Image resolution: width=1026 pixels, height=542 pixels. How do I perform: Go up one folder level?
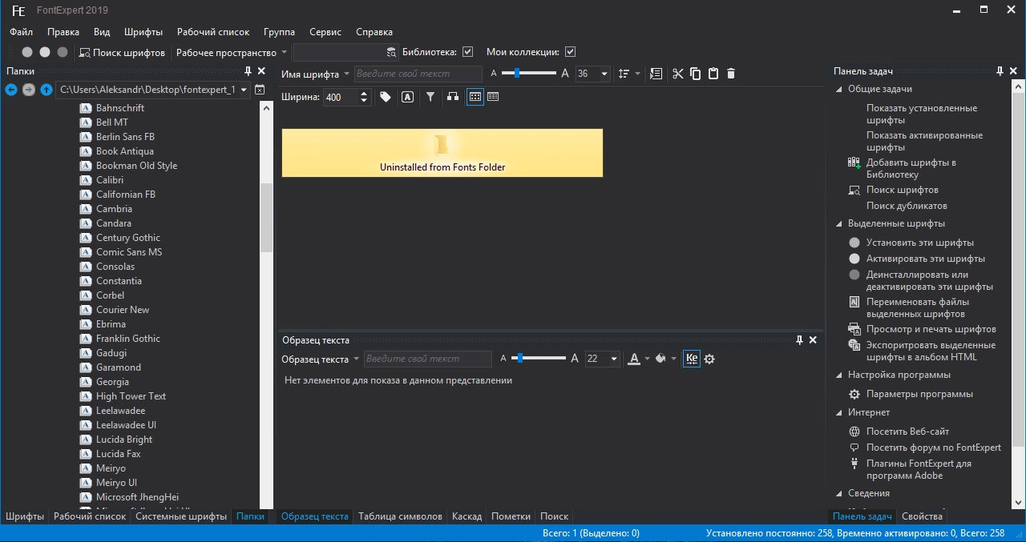[x=46, y=90]
